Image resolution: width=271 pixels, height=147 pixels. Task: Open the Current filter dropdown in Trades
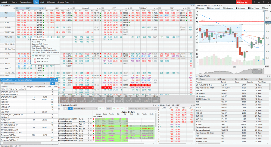tap(207, 79)
